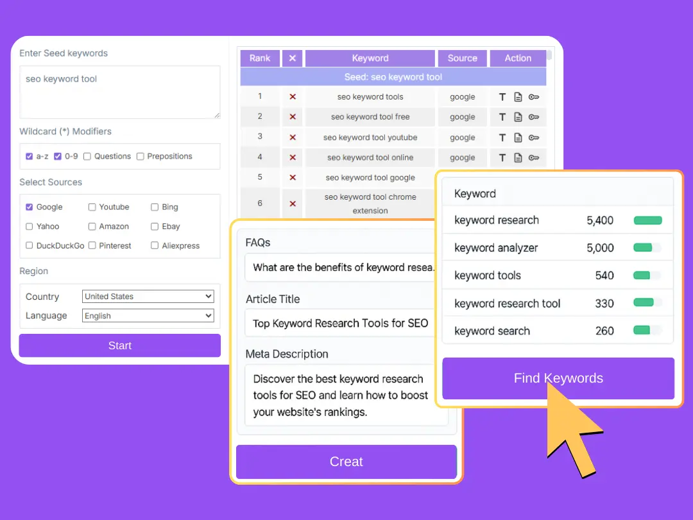
Task: Enable the Questions modifier checkbox
Action: [x=87, y=156]
